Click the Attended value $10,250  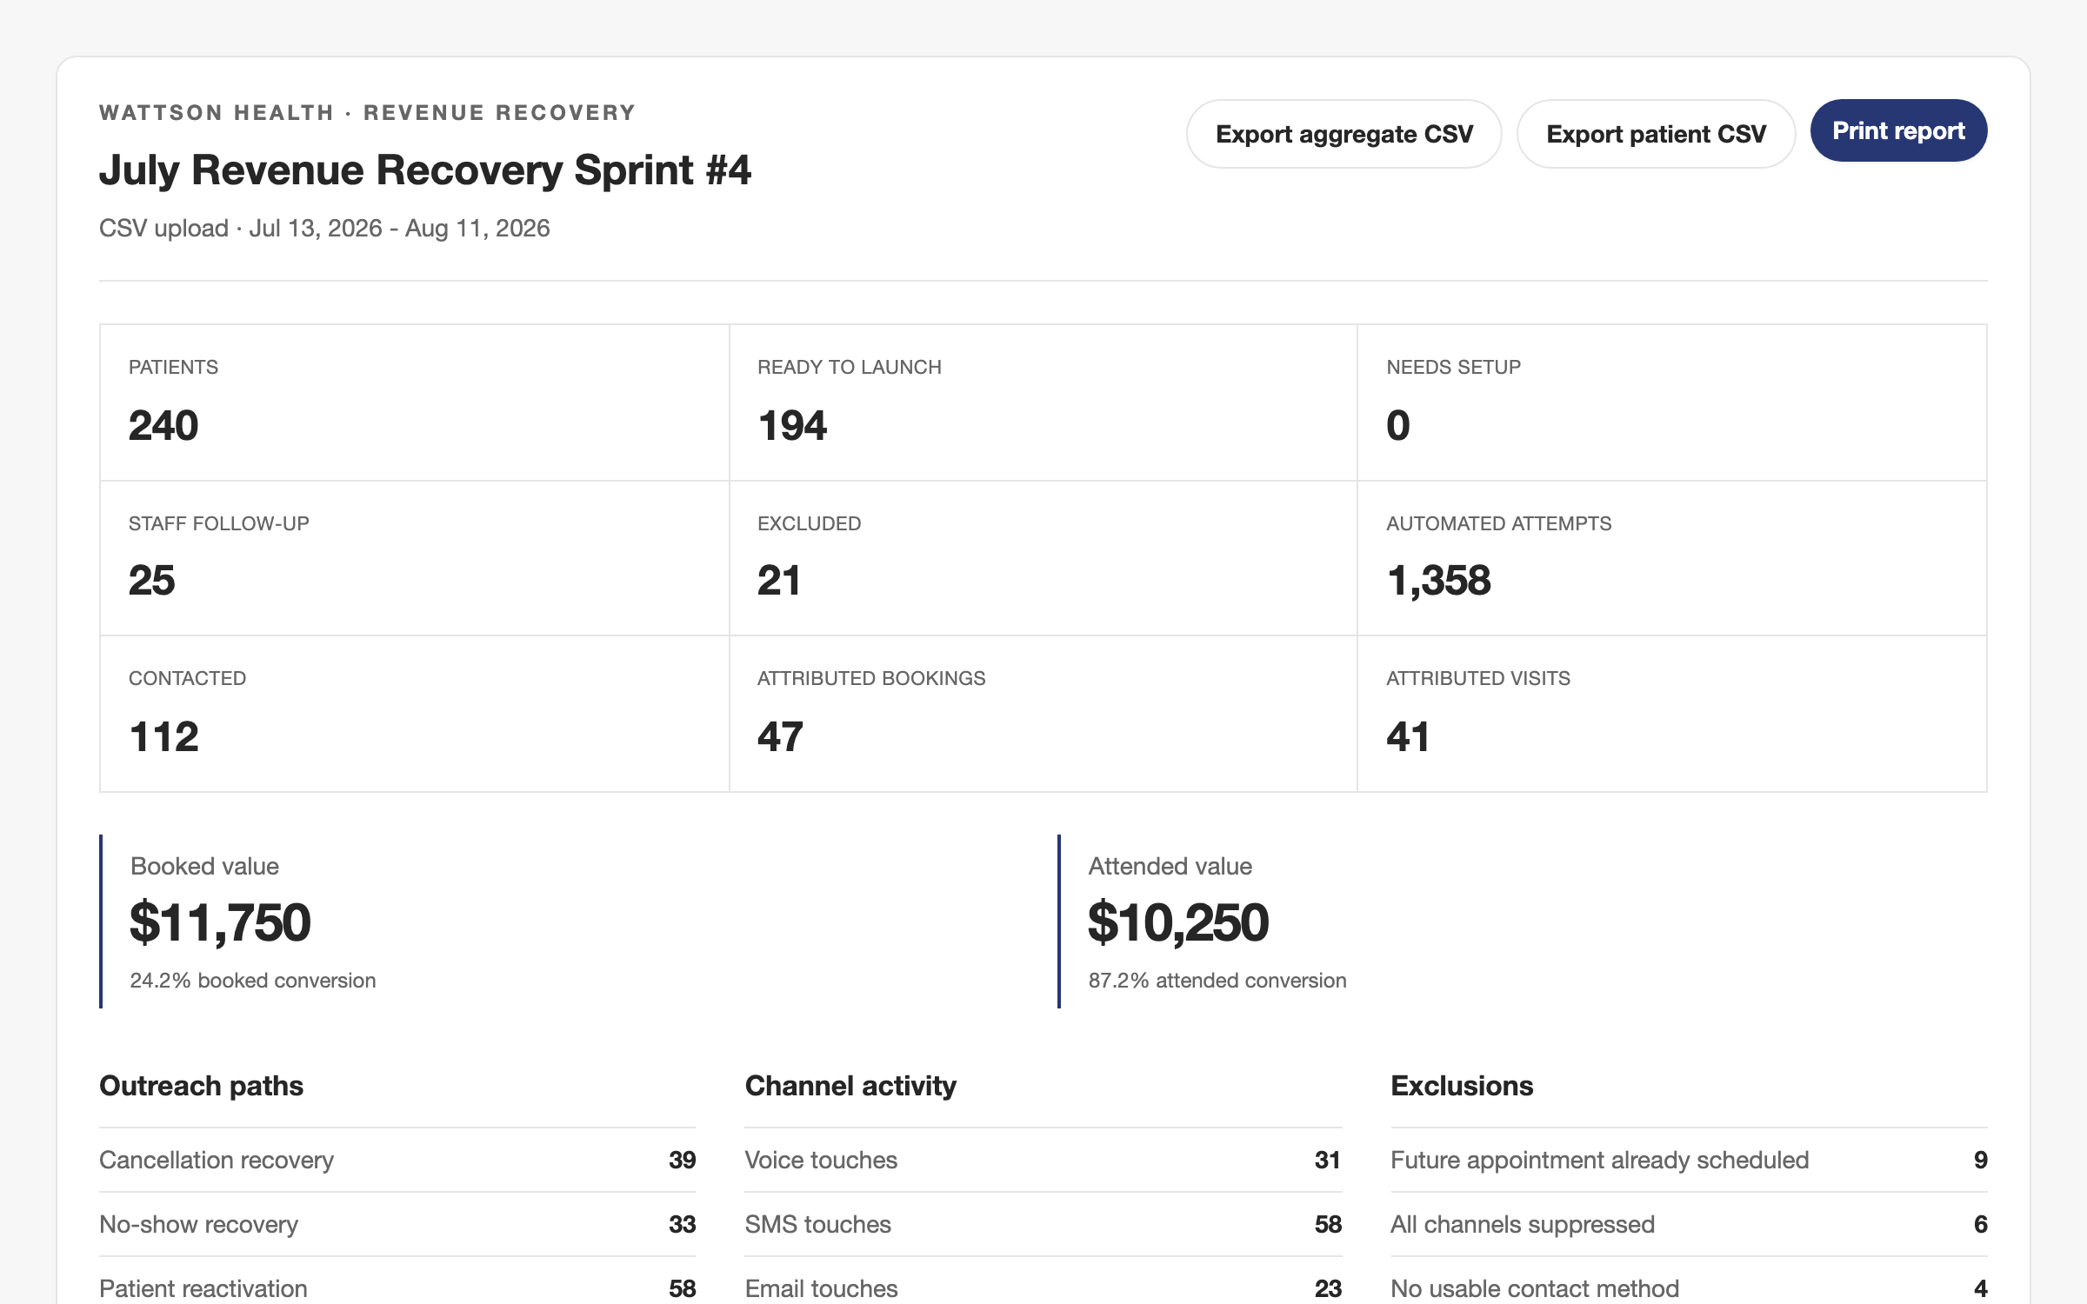[1178, 922]
